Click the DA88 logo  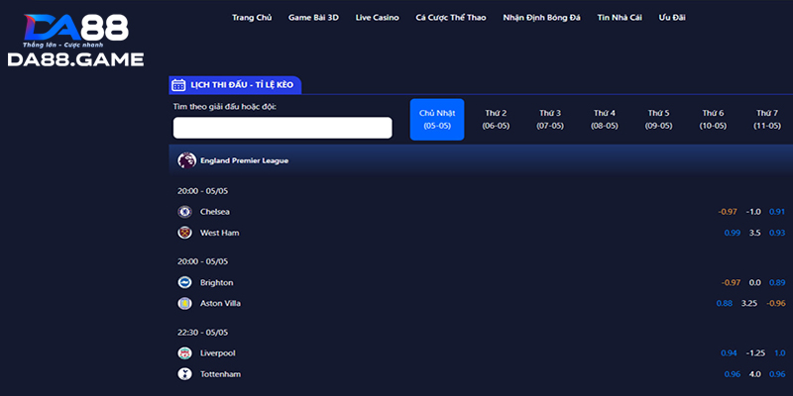tap(76, 31)
